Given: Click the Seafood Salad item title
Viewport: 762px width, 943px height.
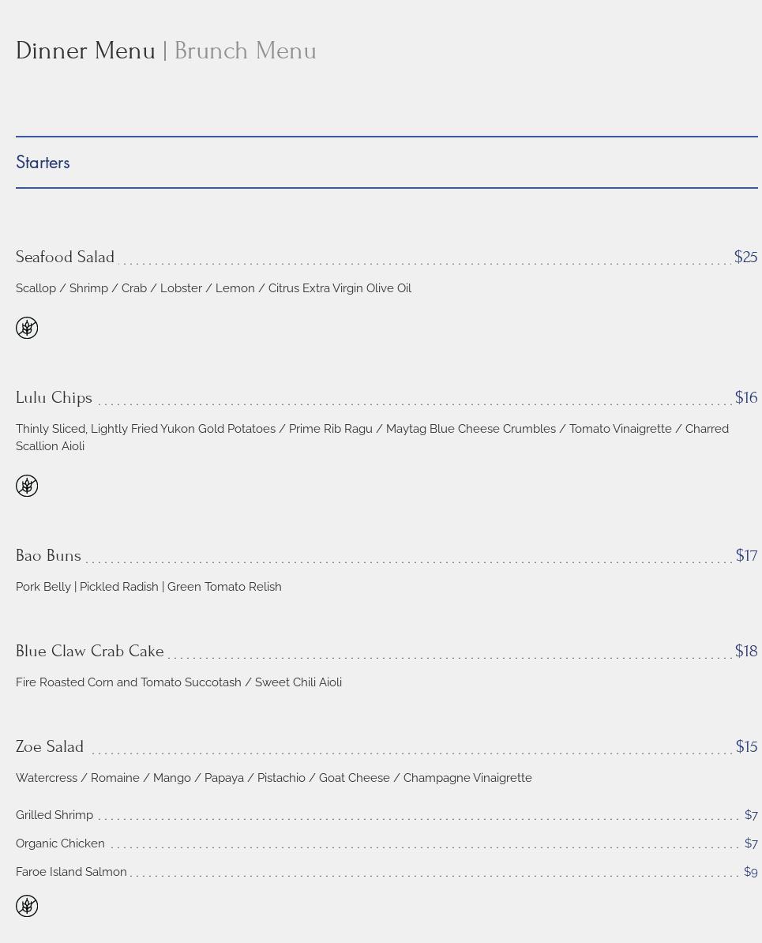Looking at the screenshot, I should click(65, 257).
